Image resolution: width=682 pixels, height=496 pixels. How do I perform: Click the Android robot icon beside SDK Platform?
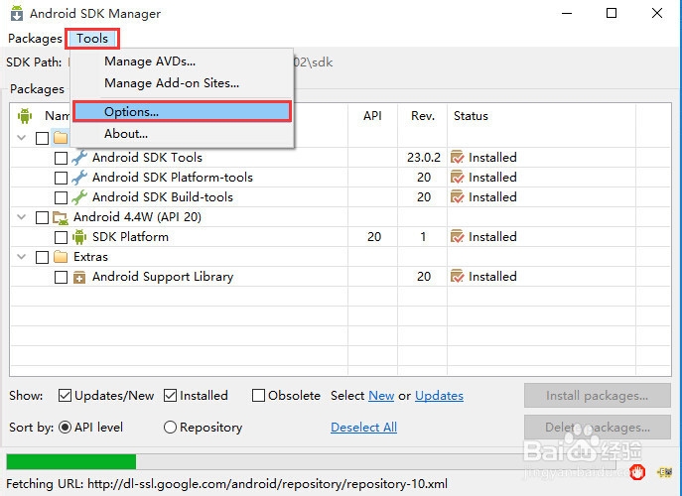tap(79, 237)
